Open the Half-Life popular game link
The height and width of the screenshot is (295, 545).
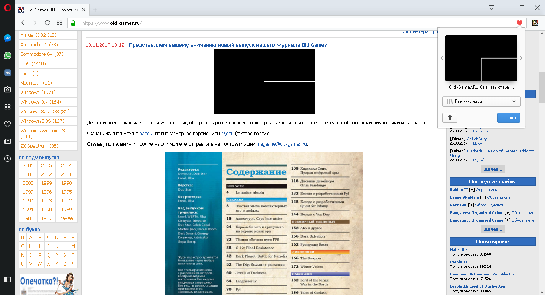pyautogui.click(x=458, y=250)
